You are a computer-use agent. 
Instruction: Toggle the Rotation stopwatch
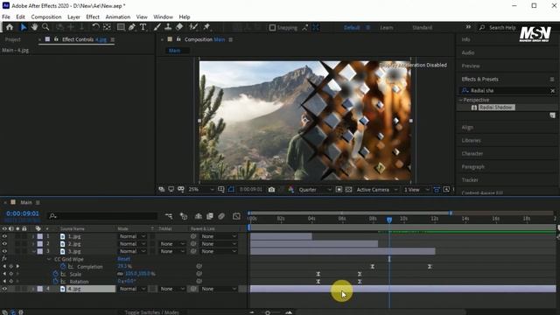55,282
